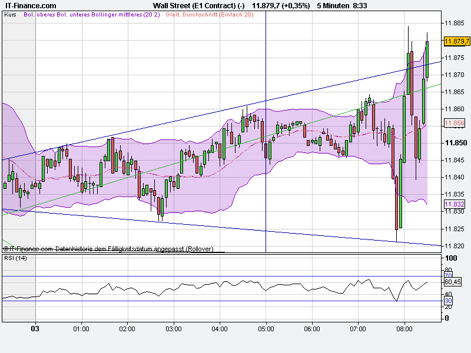The image size is (471, 353).
Task: Click the 05:00 time axis label
Action: (266, 329)
